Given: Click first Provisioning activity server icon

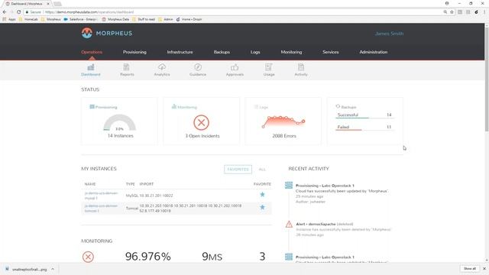Looking at the screenshot, I should click(289, 185).
